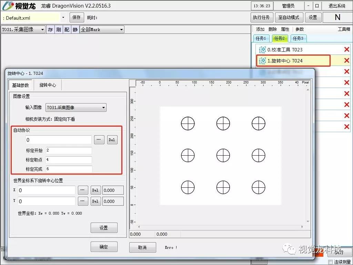This screenshot has height=265, width=353.
Task: Click the 存 toolbar button
Action: pos(50,30)
